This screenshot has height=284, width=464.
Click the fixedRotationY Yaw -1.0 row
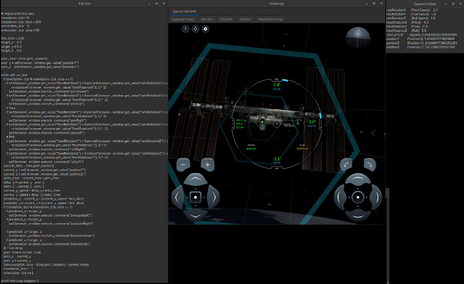click(407, 27)
